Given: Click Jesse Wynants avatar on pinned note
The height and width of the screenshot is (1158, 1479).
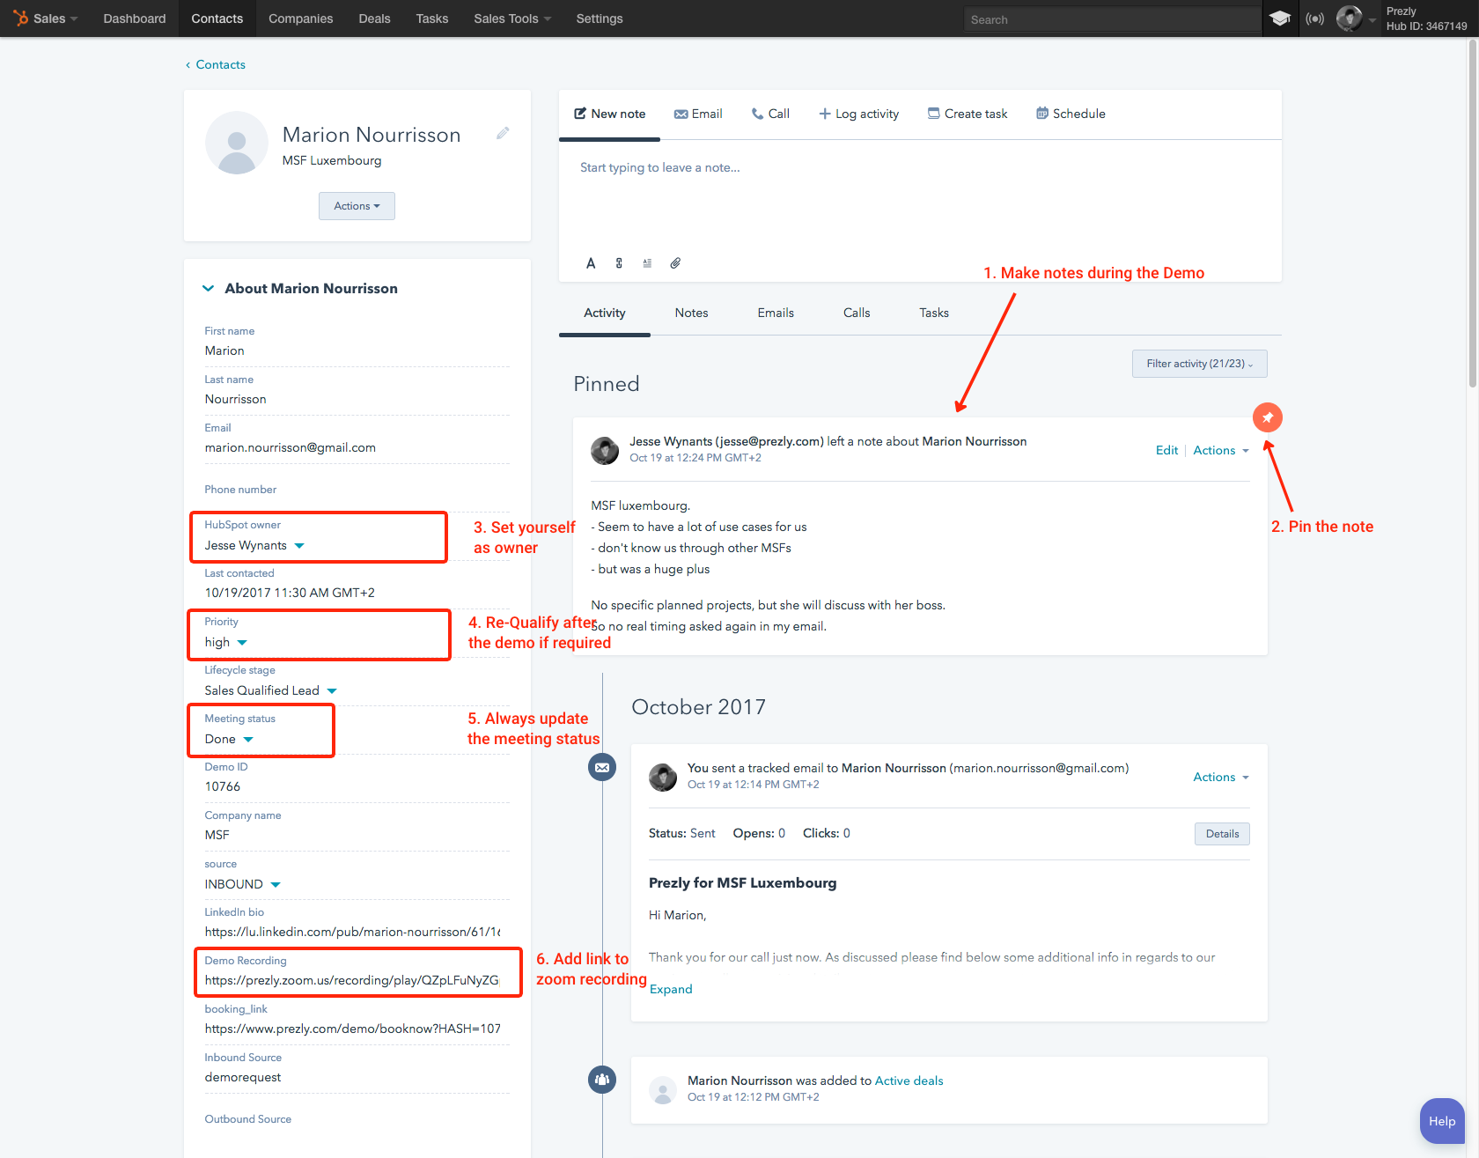Looking at the screenshot, I should point(605,450).
